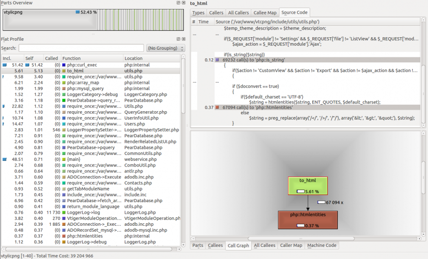Switch to the All Callers tab

coord(238,13)
